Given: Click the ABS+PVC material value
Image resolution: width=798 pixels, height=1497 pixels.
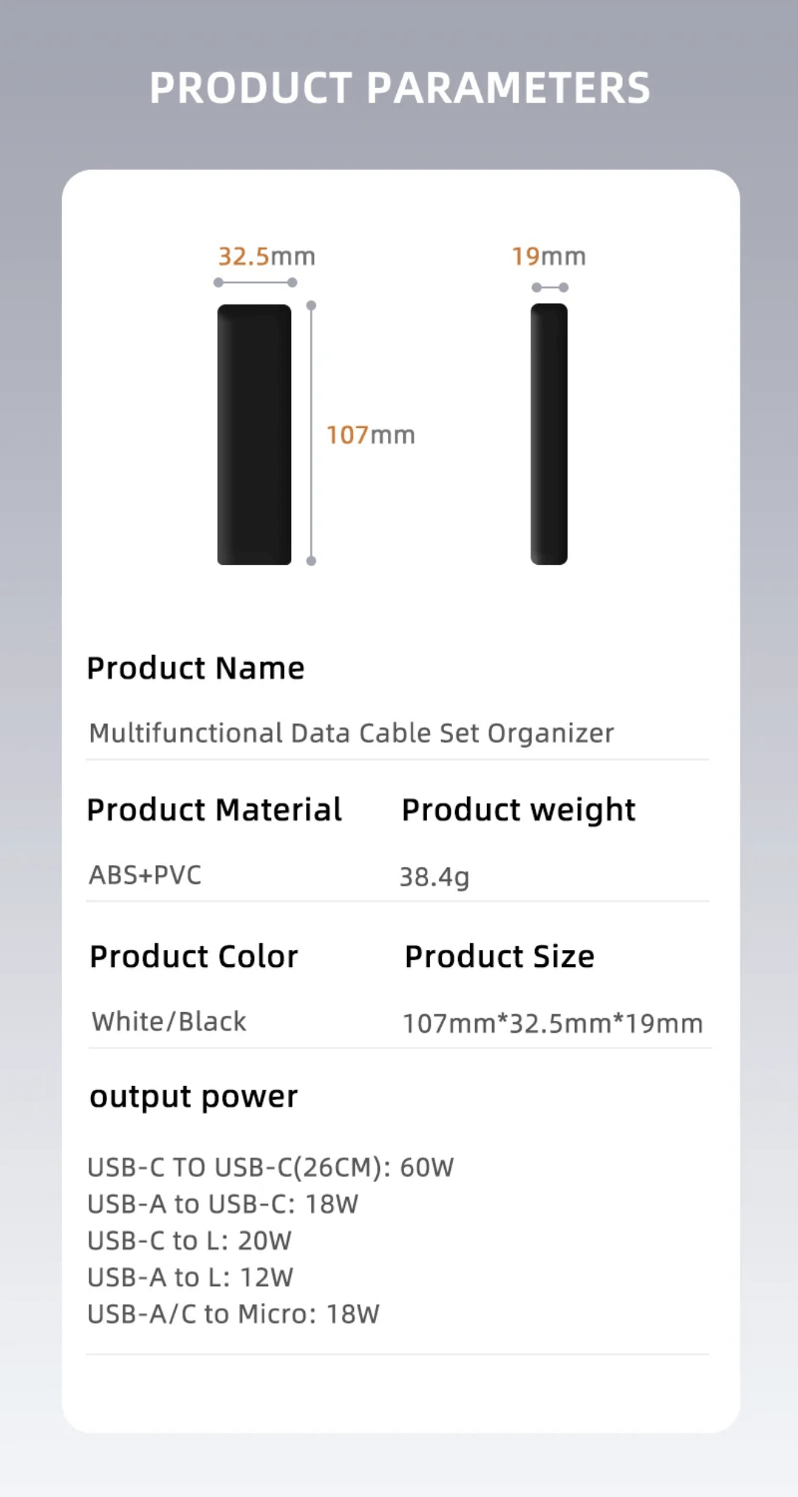Looking at the screenshot, I should (x=145, y=875).
